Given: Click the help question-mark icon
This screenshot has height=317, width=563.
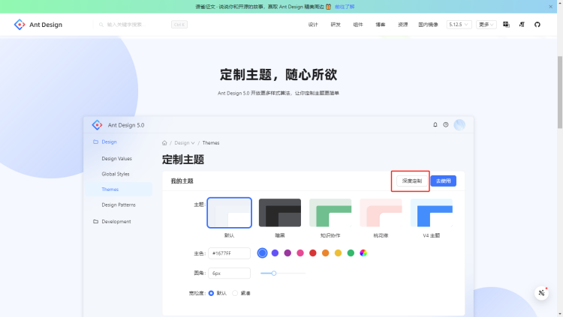Looking at the screenshot, I should 446,125.
